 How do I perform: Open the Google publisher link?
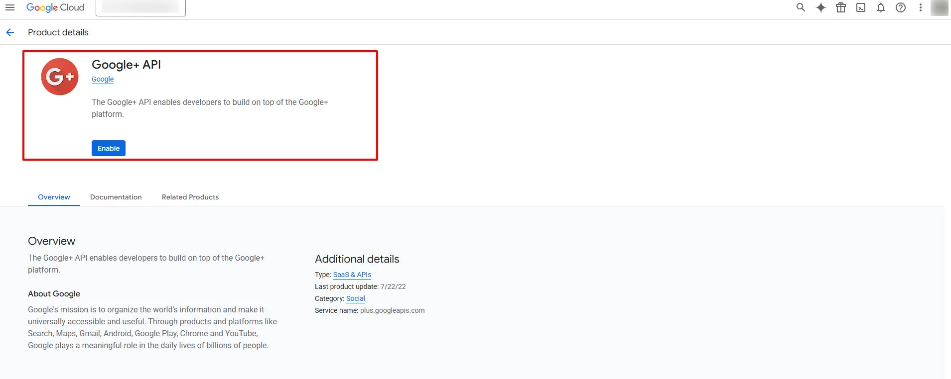[x=103, y=79]
